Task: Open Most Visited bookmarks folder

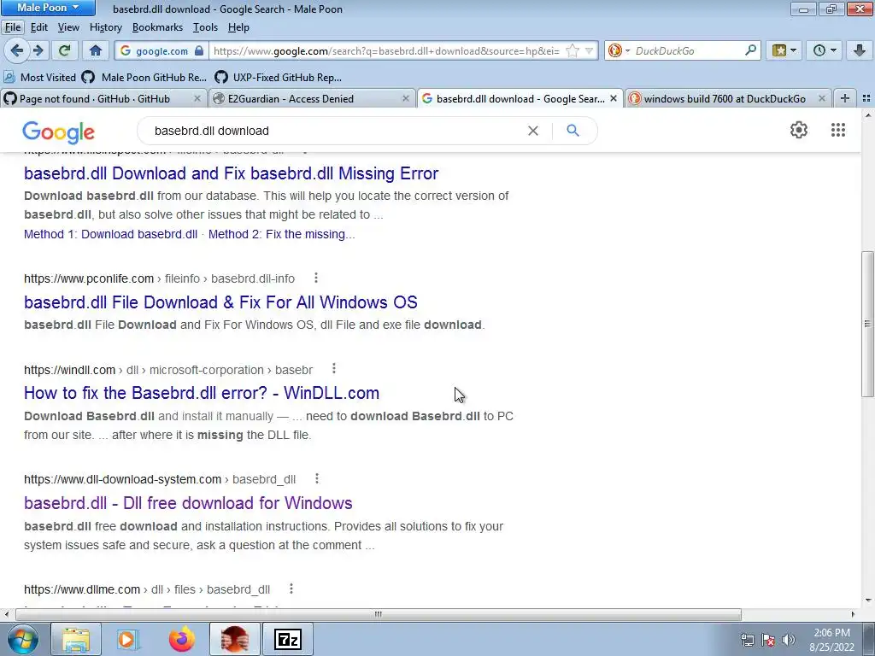Action: tap(39, 78)
